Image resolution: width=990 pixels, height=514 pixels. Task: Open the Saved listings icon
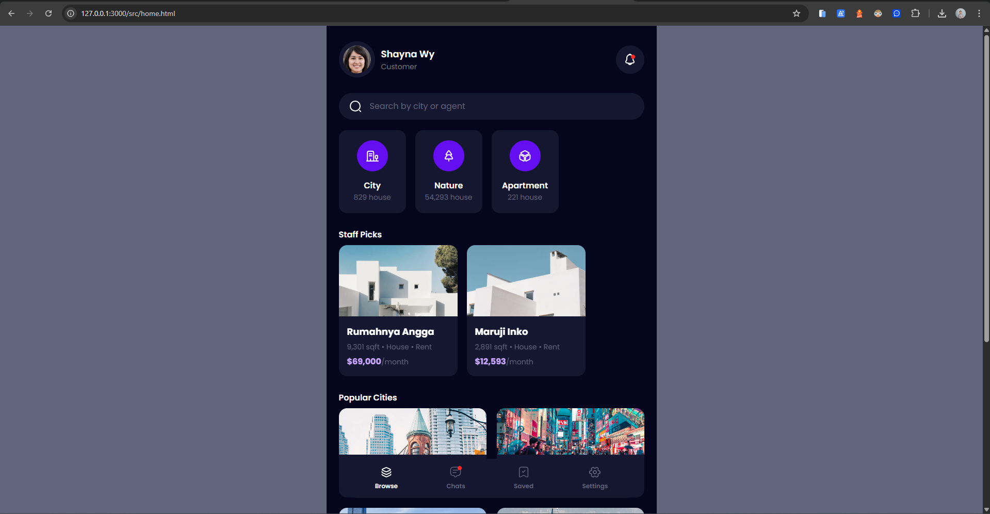[x=524, y=472]
